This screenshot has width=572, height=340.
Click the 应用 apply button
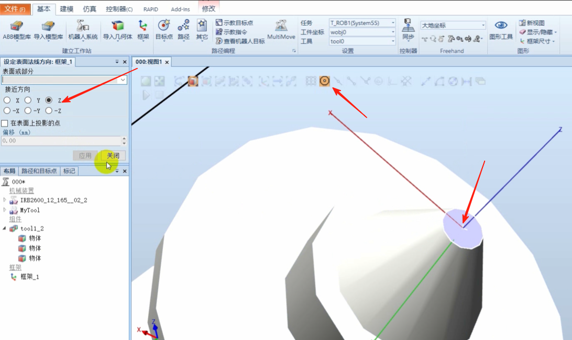coord(85,155)
